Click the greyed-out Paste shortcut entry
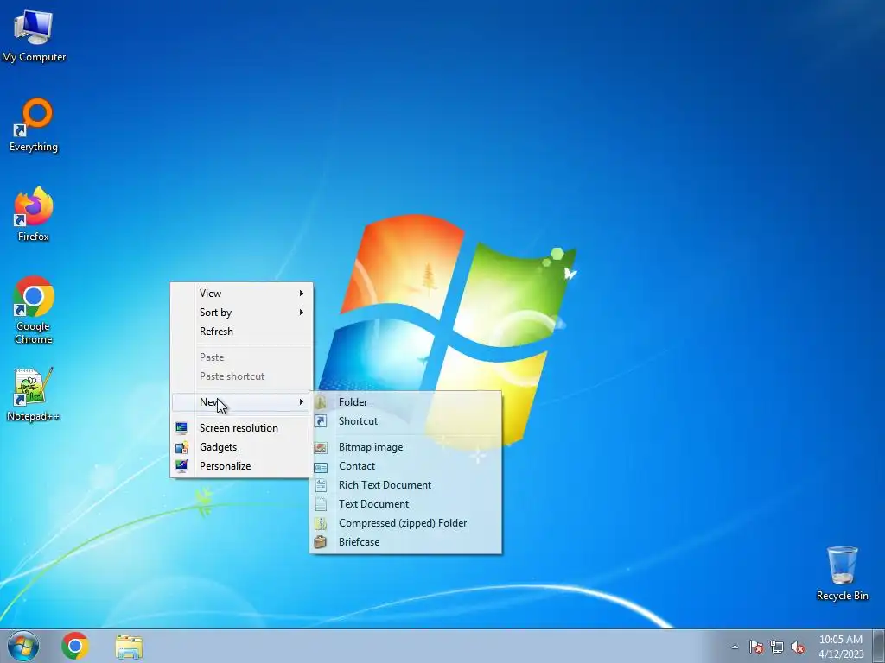Viewport: 885px width, 663px height. point(242,376)
